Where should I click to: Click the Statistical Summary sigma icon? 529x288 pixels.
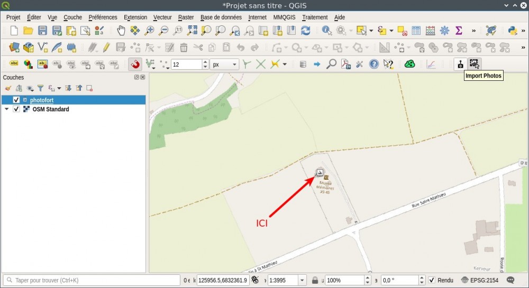(x=459, y=31)
